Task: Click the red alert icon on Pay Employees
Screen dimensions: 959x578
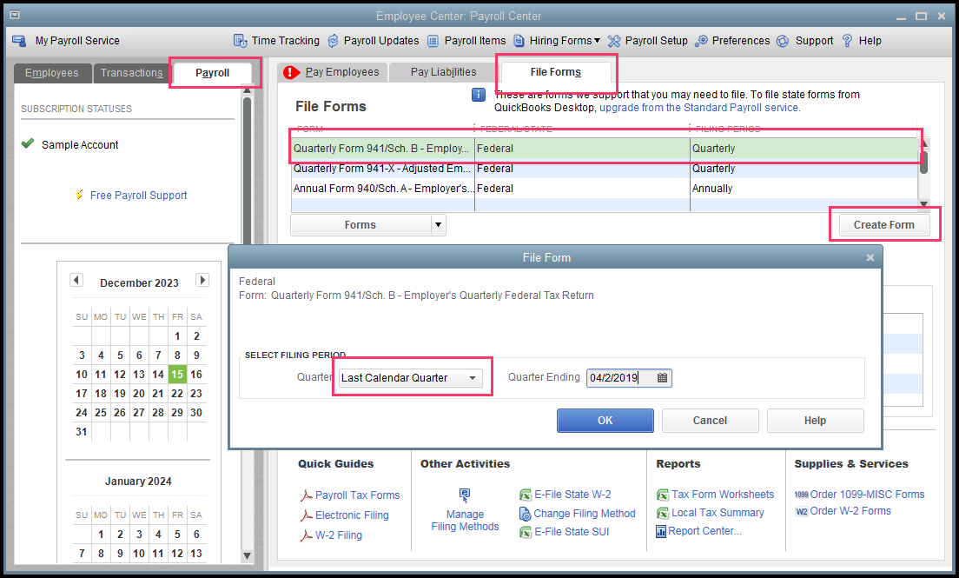Action: [x=292, y=72]
